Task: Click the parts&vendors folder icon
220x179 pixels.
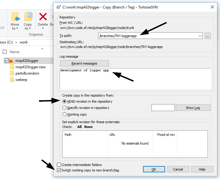Action: 12,73
